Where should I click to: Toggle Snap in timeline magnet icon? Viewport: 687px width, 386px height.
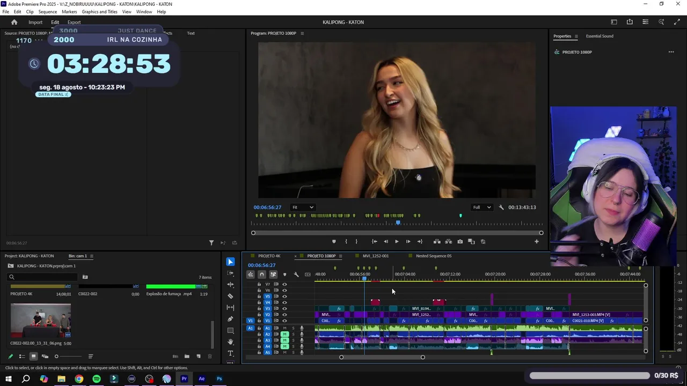tap(262, 274)
